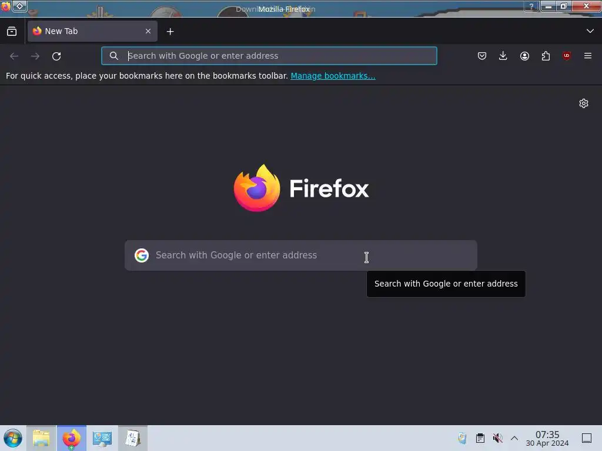602x451 pixels.
Task: Focus the top address bar field
Action: 269,56
